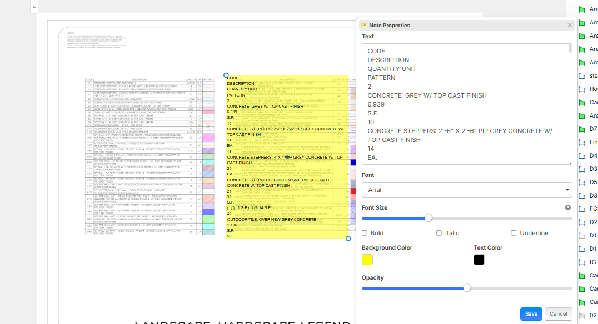598x324 pixels.
Task: Toggle the Italic checkbox
Action: coord(439,233)
